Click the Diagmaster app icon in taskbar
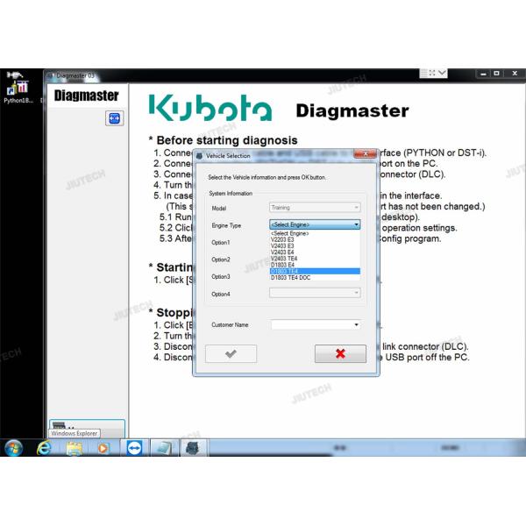The height and width of the screenshot is (526, 526). click(x=192, y=447)
